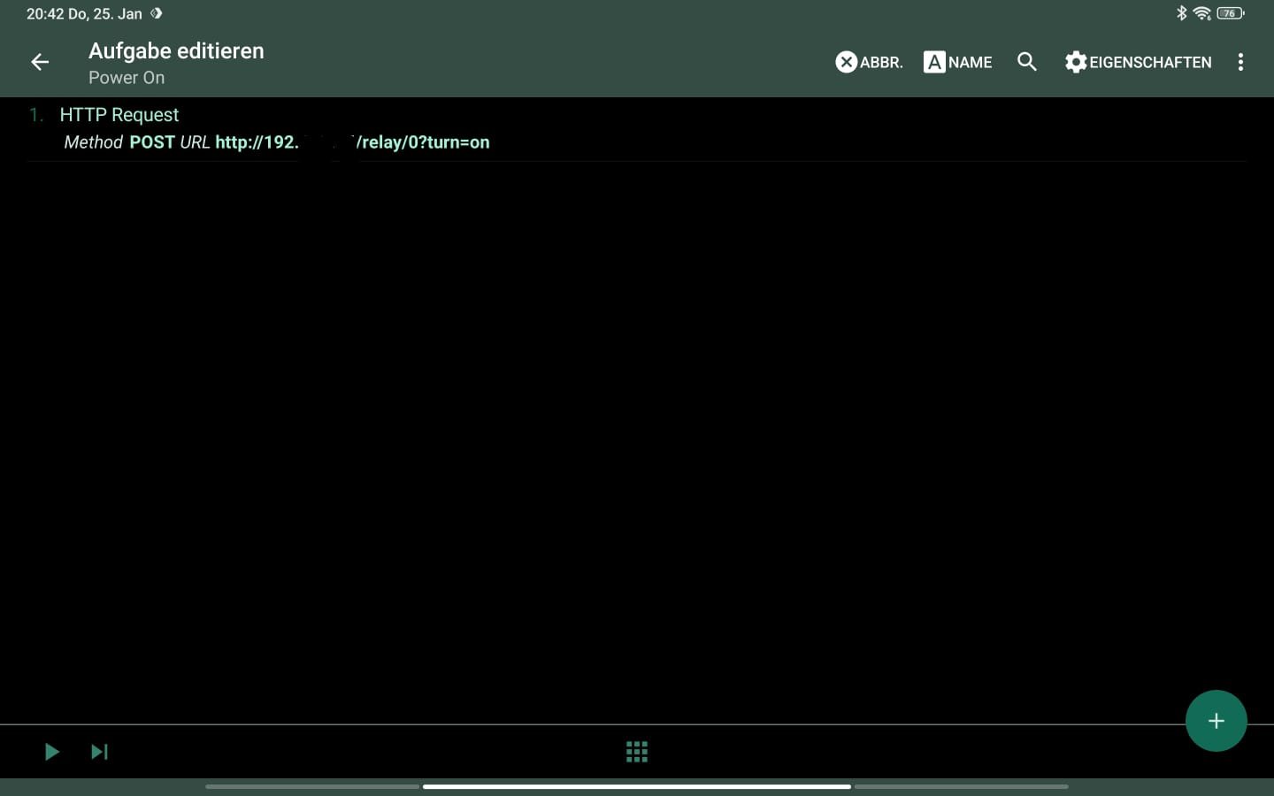The height and width of the screenshot is (796, 1274).
Task: Open search with the magnifier icon
Action: 1027,62
